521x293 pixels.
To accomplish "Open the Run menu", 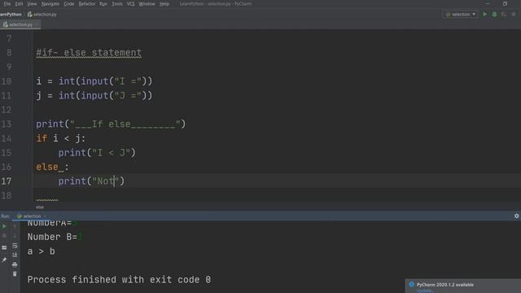I will coord(103,4).
